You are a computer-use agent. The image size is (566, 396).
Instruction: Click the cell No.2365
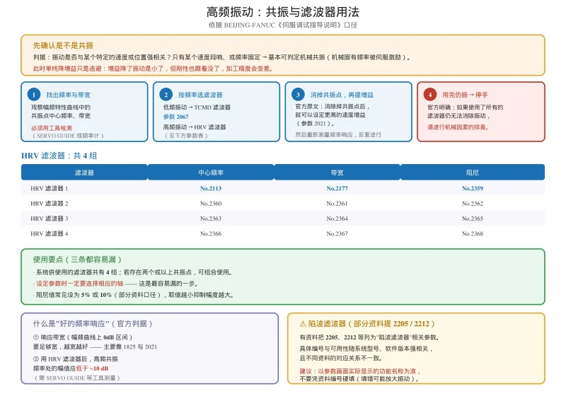472,219
